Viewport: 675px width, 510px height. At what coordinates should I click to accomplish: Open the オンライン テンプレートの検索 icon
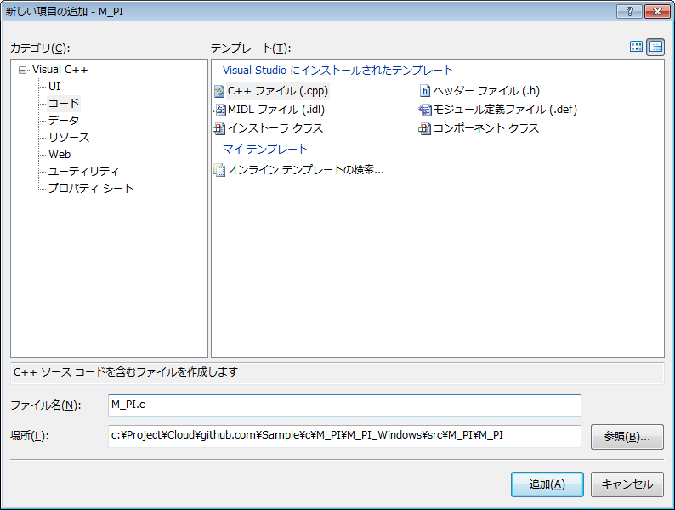point(219,171)
